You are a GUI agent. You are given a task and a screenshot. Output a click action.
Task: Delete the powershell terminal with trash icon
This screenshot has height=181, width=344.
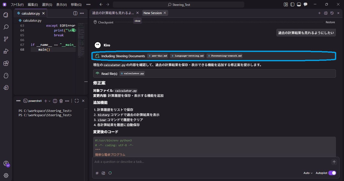click(x=61, y=101)
